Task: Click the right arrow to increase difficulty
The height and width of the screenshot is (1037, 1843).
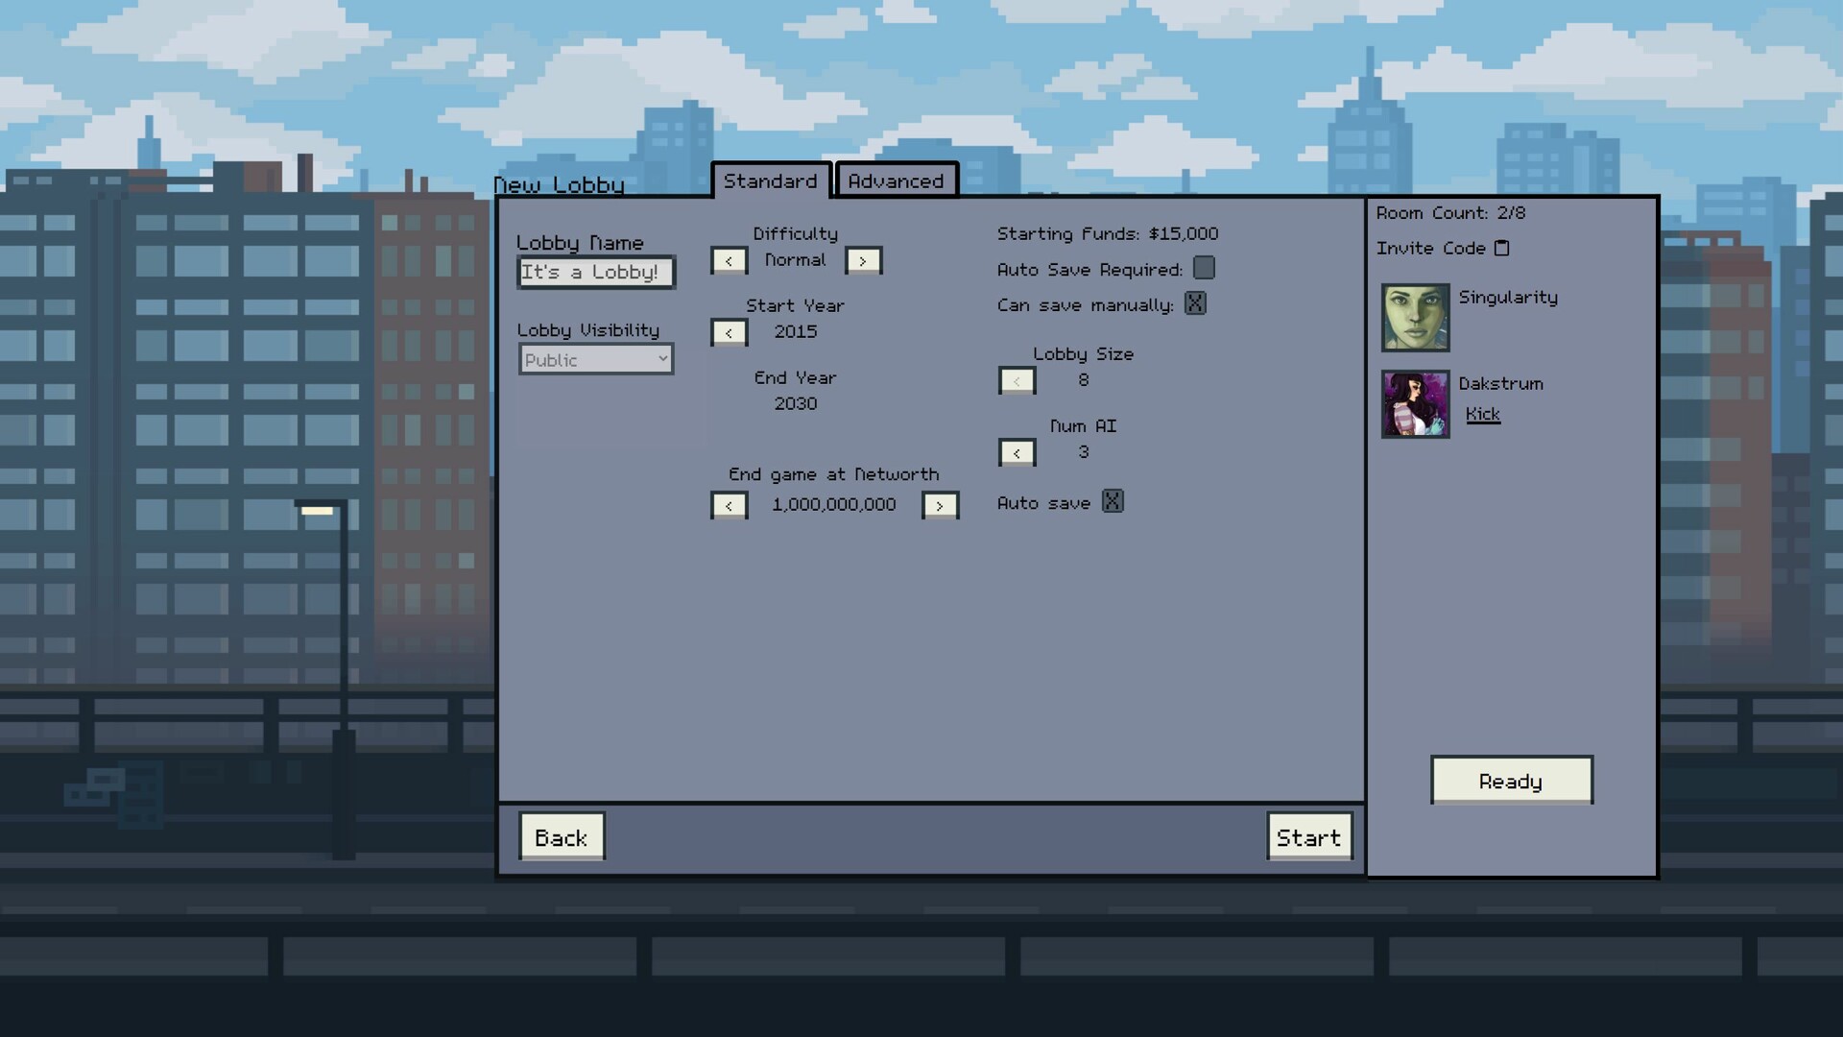Action: 862,261
